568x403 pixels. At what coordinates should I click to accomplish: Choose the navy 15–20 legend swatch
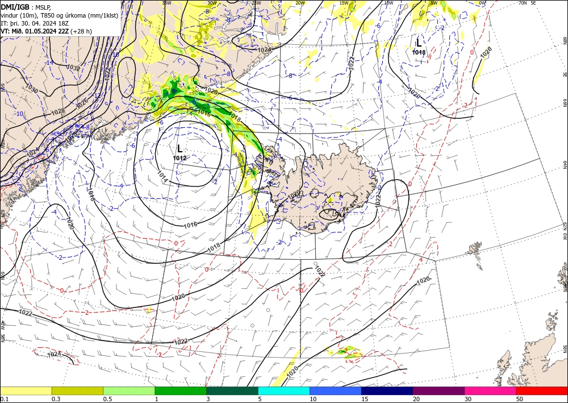[x=387, y=390]
